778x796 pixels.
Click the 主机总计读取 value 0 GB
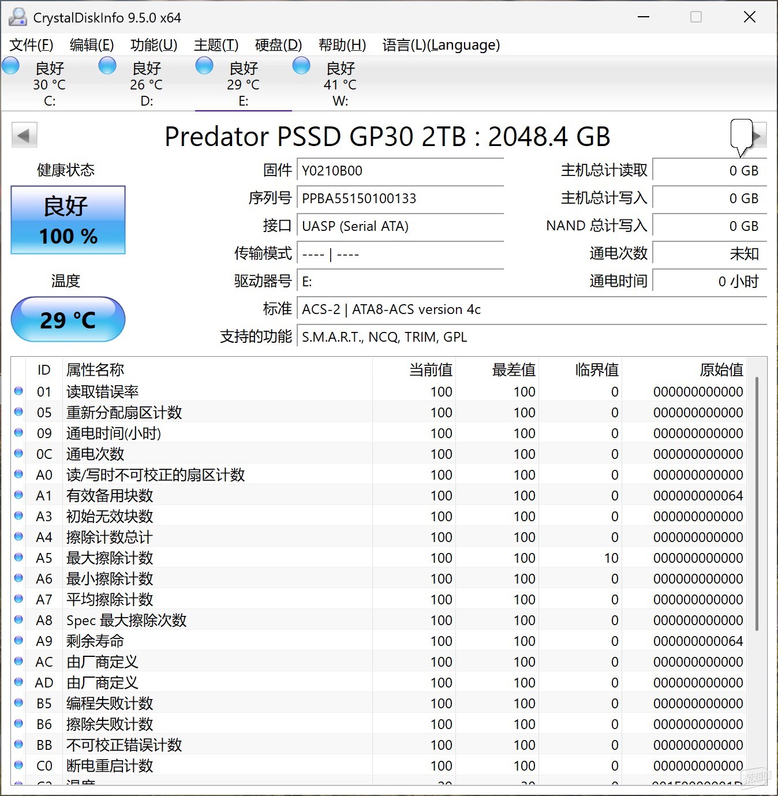(710, 171)
